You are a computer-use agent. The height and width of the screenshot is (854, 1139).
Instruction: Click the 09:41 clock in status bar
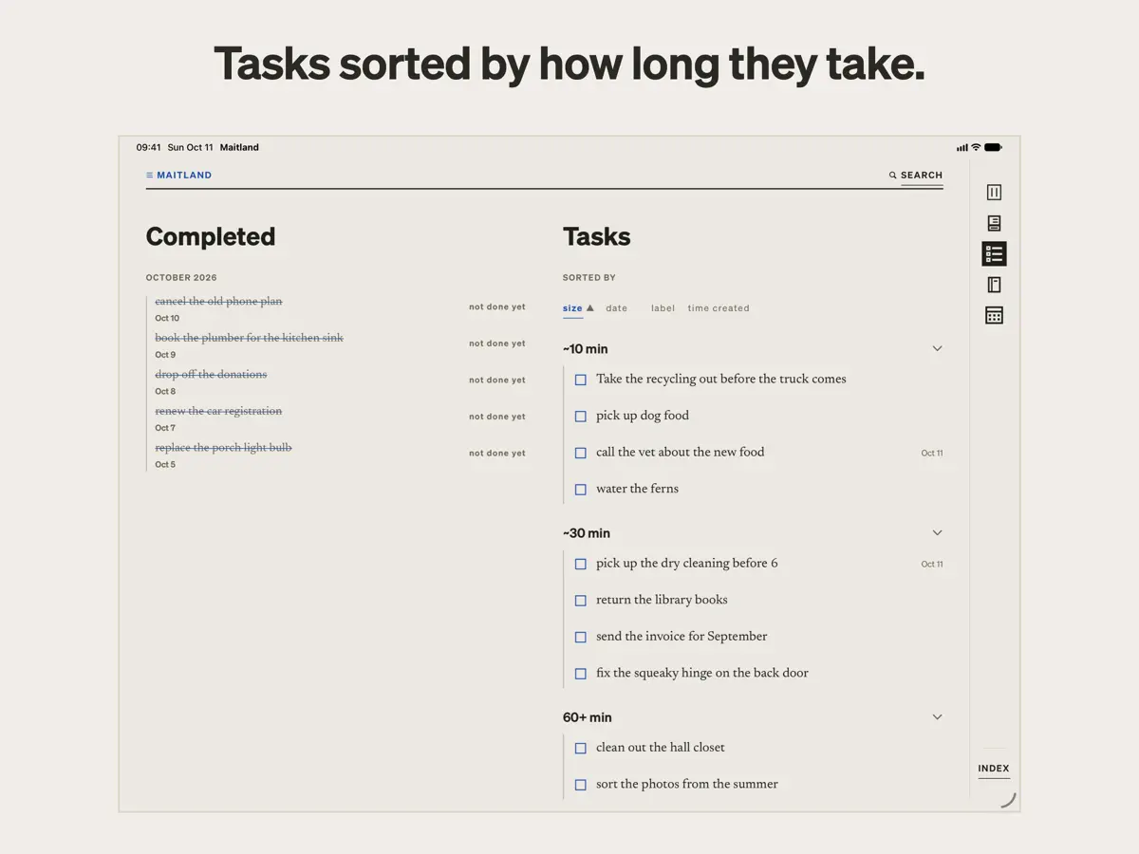click(148, 148)
